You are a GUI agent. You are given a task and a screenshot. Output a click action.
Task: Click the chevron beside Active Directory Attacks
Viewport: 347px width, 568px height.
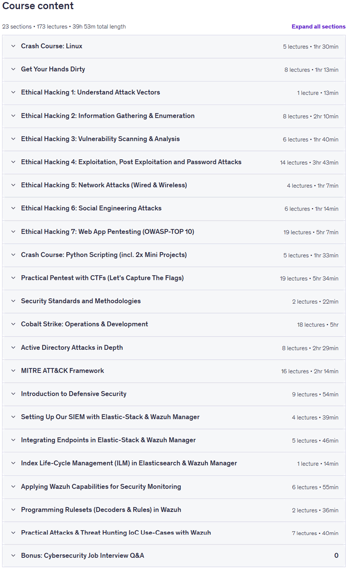[13, 347]
